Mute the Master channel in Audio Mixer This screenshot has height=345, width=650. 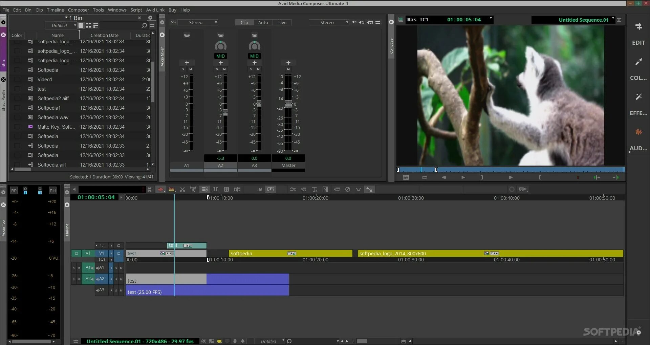click(x=288, y=69)
